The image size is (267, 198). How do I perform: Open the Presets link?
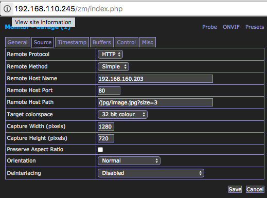pos(255,27)
